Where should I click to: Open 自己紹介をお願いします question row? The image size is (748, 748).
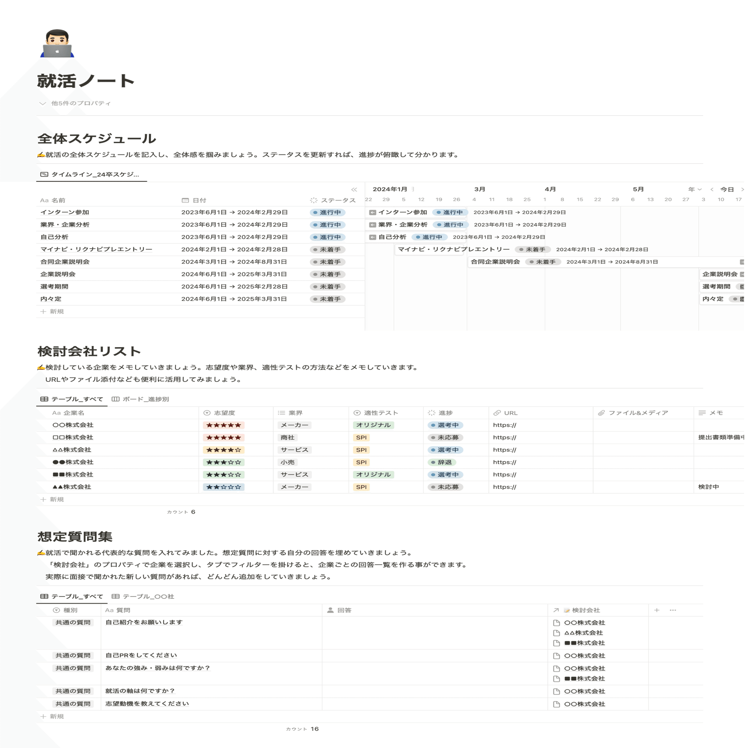point(144,623)
